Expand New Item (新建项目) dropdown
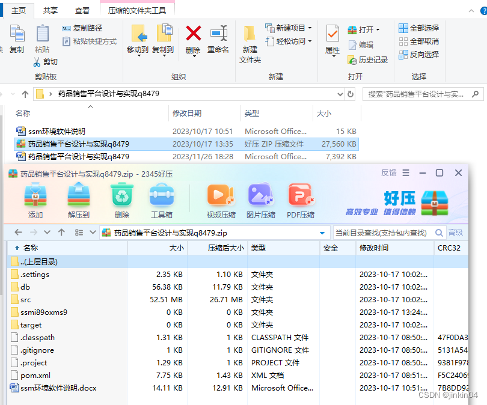Screen dimensions: 487x405 [310, 28]
